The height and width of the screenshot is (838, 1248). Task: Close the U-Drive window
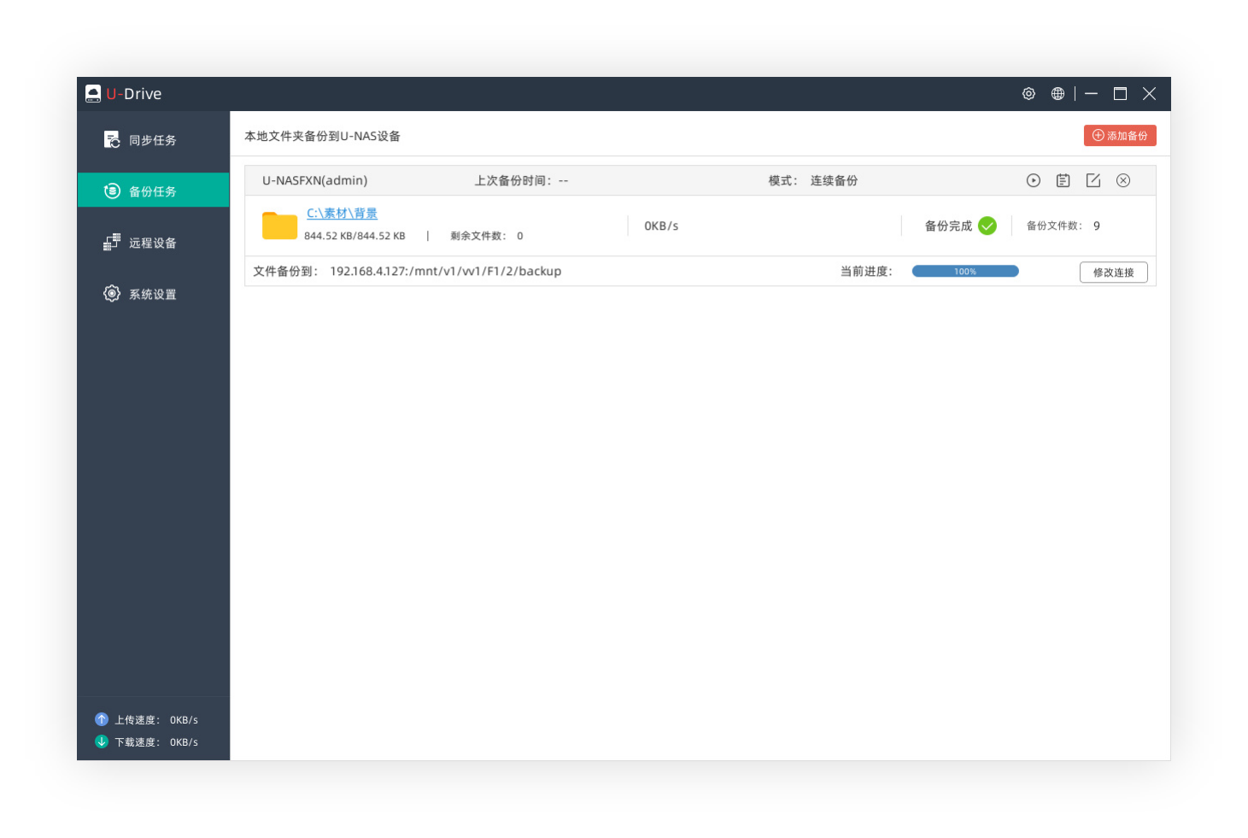click(x=1150, y=94)
